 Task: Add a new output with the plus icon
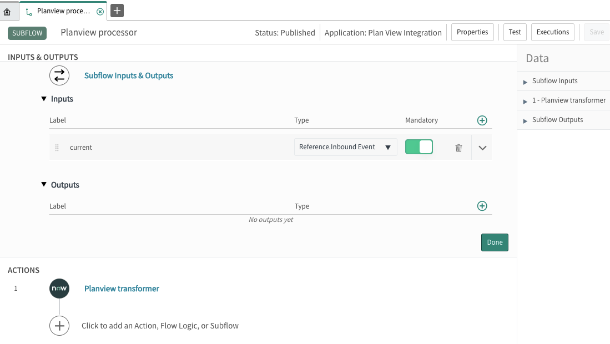[x=482, y=206]
